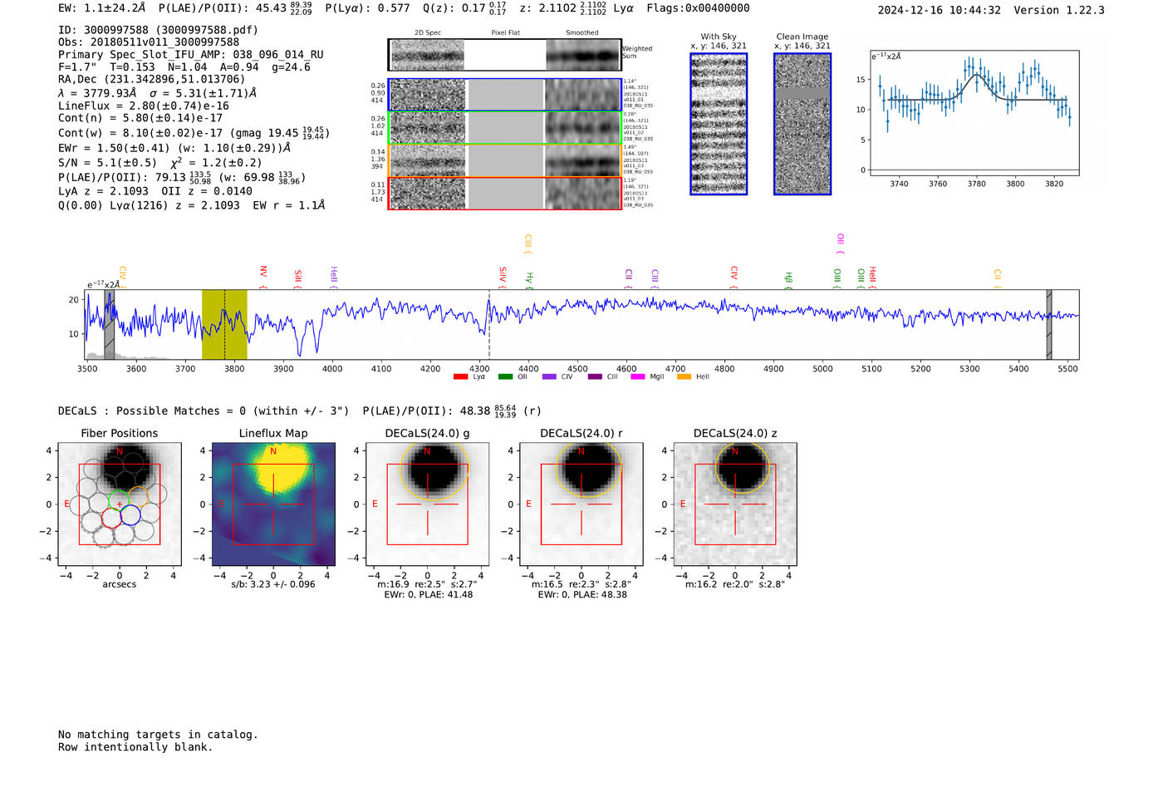1163x792 pixels.
Task: Click 'No matching targets in catalog.' text
Action: (158, 735)
